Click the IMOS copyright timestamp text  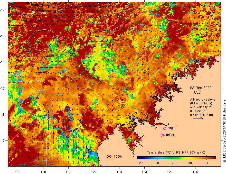[x=224, y=131]
